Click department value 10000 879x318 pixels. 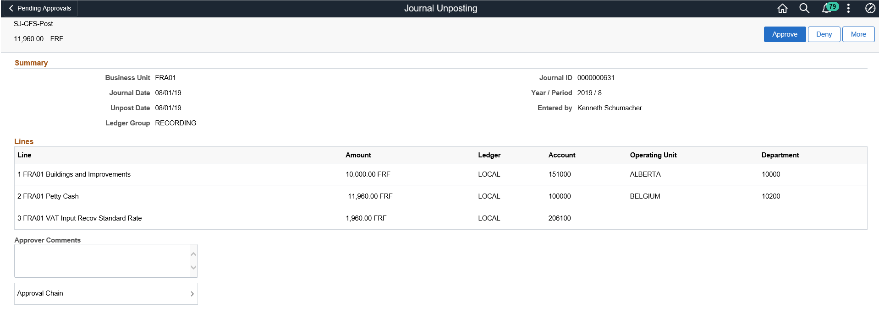pos(771,174)
